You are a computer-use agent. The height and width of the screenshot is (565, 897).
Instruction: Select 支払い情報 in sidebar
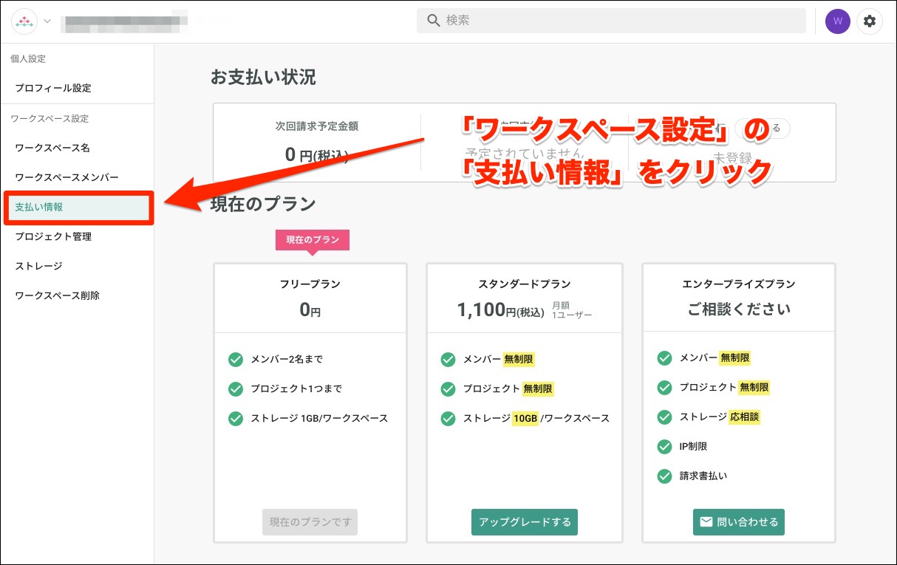click(x=39, y=208)
